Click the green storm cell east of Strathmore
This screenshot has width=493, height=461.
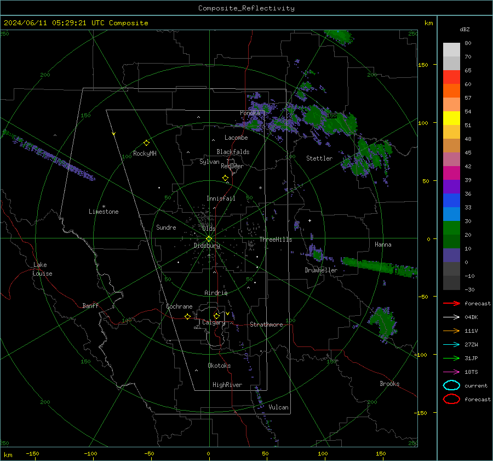383,323
